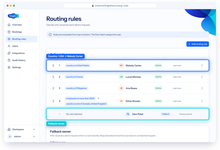Click the LM avatar for Lucas Moreau
The width and height of the screenshot is (220, 150).
[x=121, y=77]
